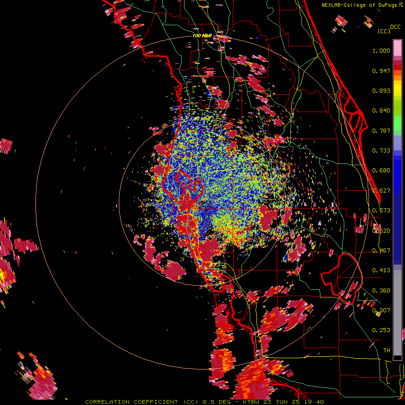Click the NEXLAB-College of DuPage title text
This screenshot has height=405, width=405.
362,5
